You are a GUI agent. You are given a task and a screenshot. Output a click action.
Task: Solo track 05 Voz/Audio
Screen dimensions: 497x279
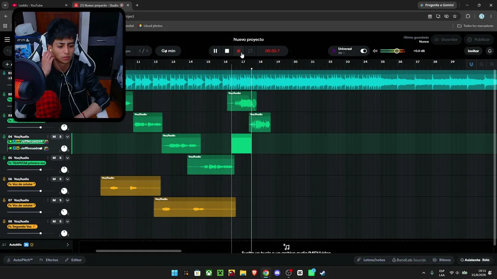point(60,158)
